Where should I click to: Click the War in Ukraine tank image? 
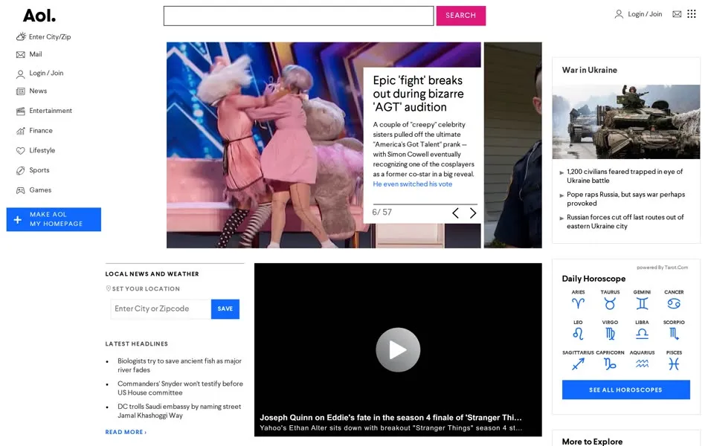coord(626,121)
